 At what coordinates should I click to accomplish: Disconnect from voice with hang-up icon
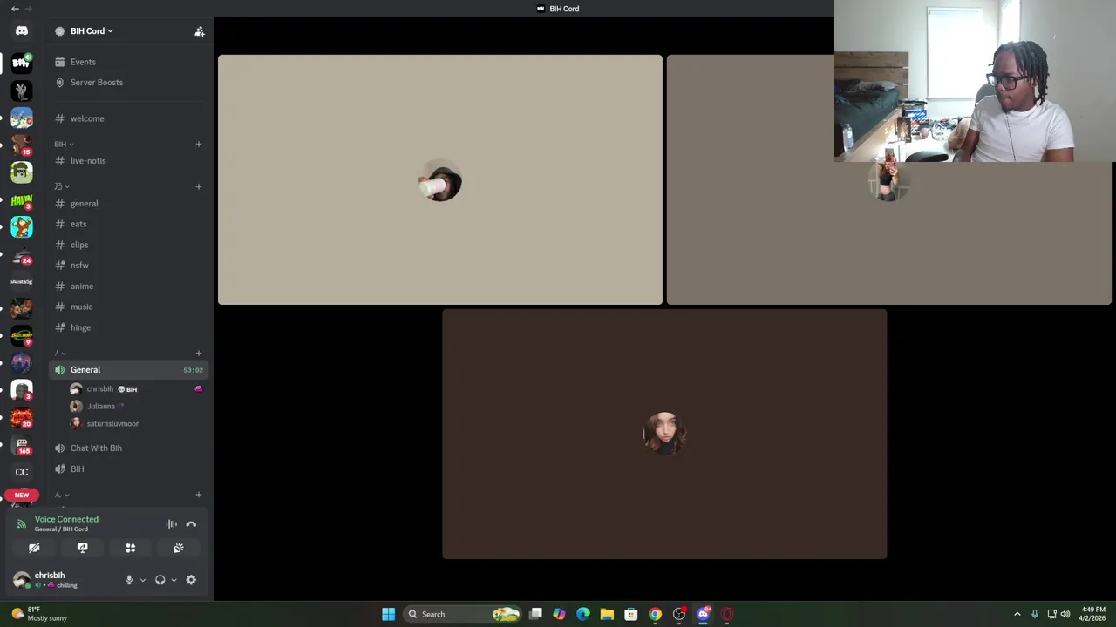point(191,524)
